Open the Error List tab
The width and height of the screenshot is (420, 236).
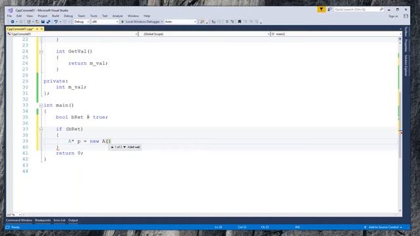[60, 220]
